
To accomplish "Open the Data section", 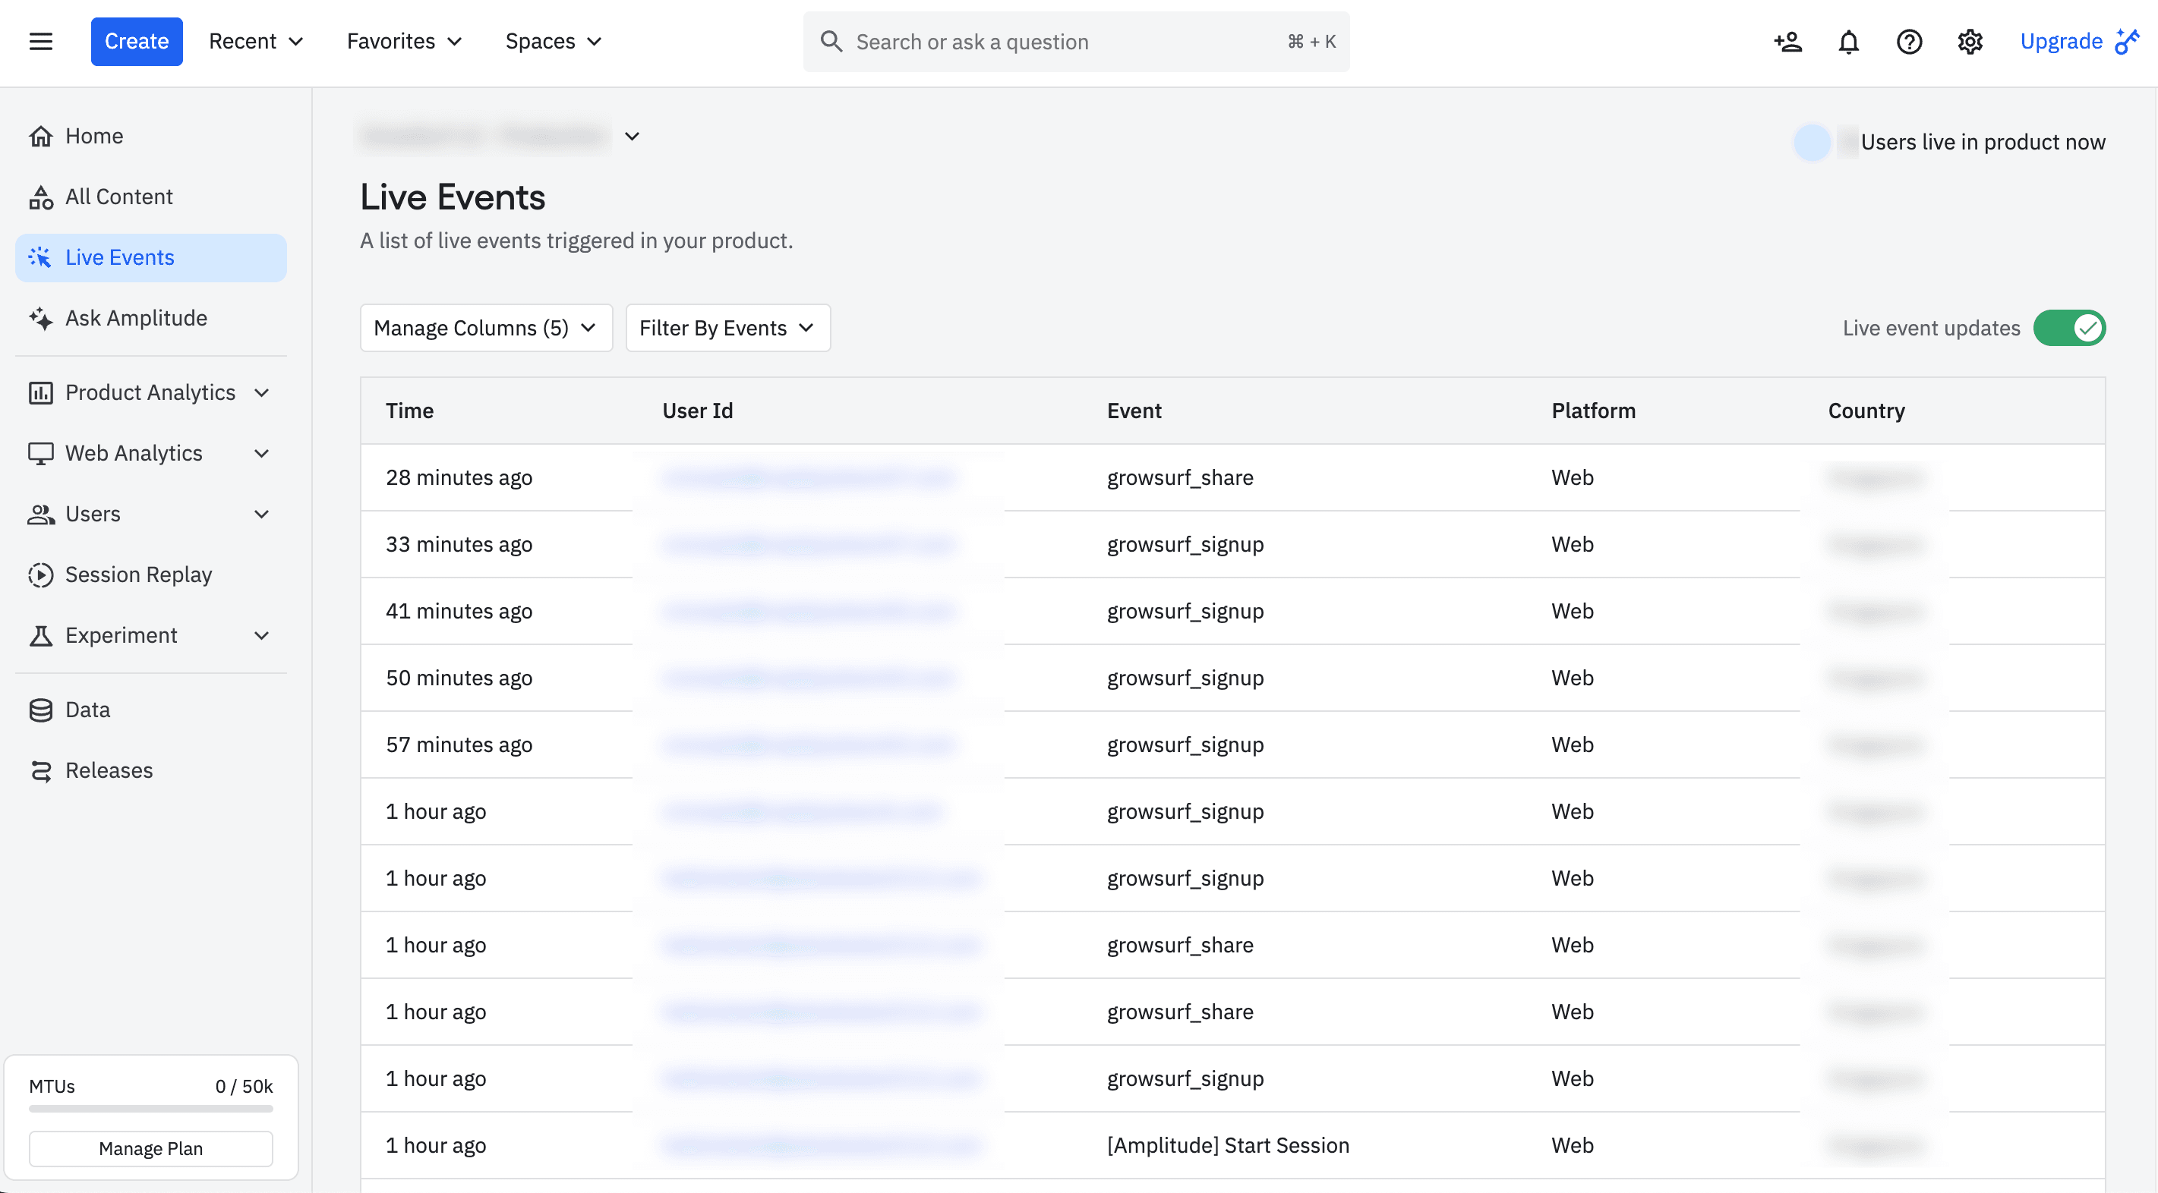I will pos(88,709).
